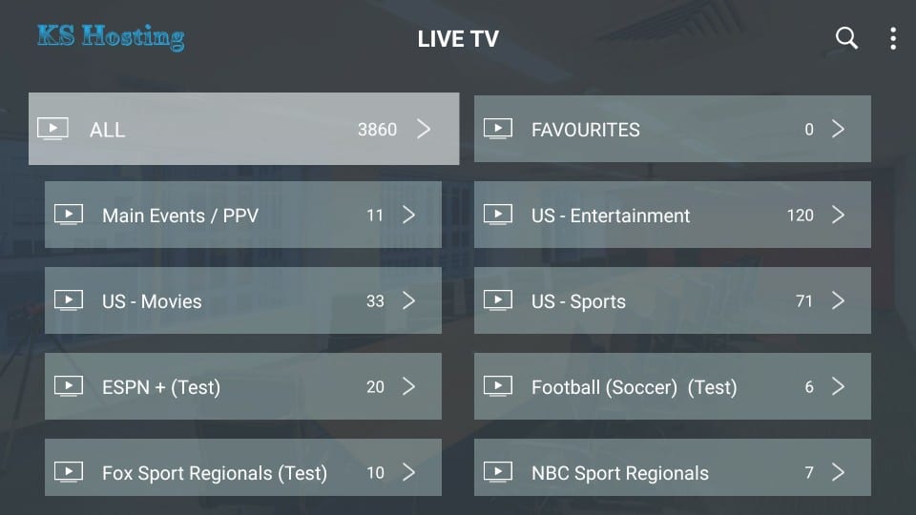Select the Main Events / PPV category
Viewport: 916px width, 515px height.
243,215
